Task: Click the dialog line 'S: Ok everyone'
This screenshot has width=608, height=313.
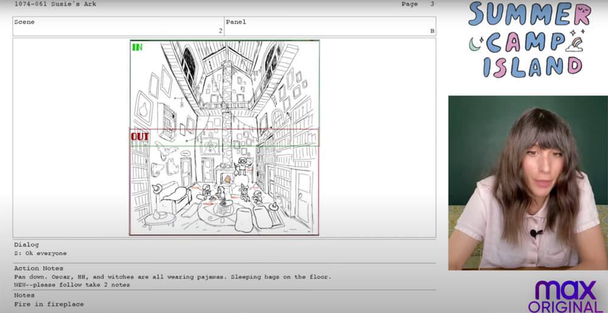Action: click(40, 253)
